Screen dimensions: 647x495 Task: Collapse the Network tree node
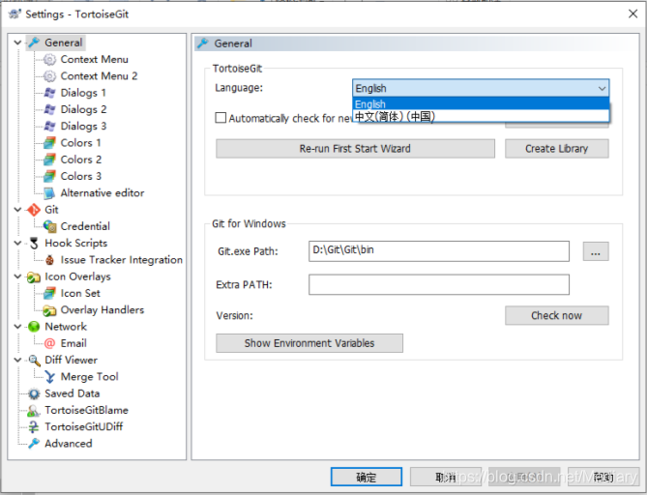coord(17,326)
